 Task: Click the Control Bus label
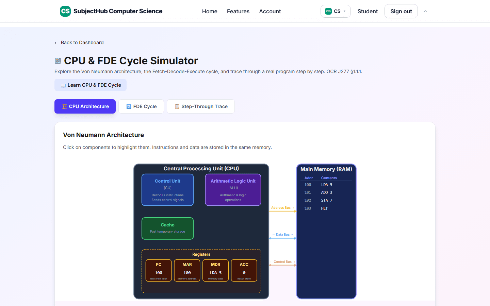coord(282,262)
